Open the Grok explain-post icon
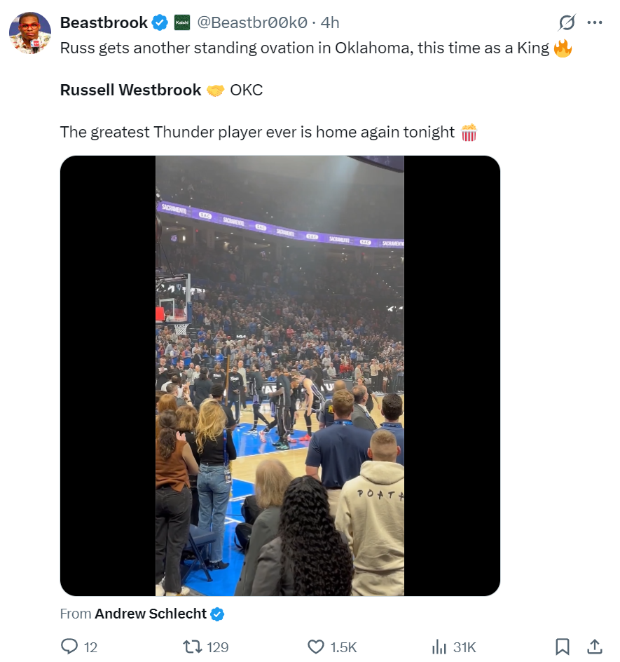This screenshot has height=662, width=620. click(567, 23)
